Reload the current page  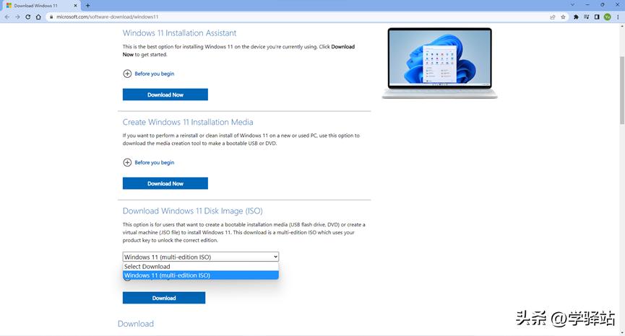pos(28,17)
